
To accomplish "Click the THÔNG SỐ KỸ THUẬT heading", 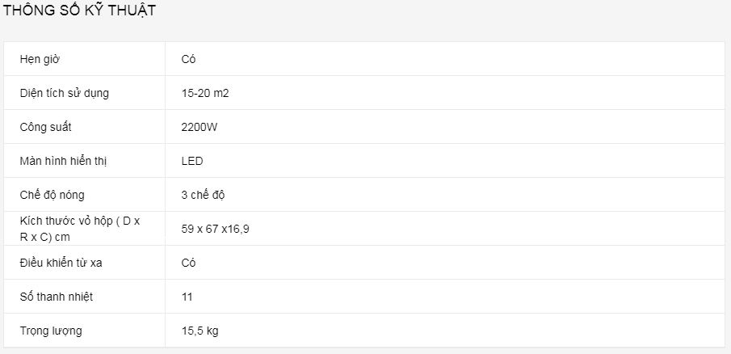I will pos(78,11).
